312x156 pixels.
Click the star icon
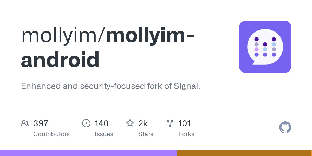[130, 123]
